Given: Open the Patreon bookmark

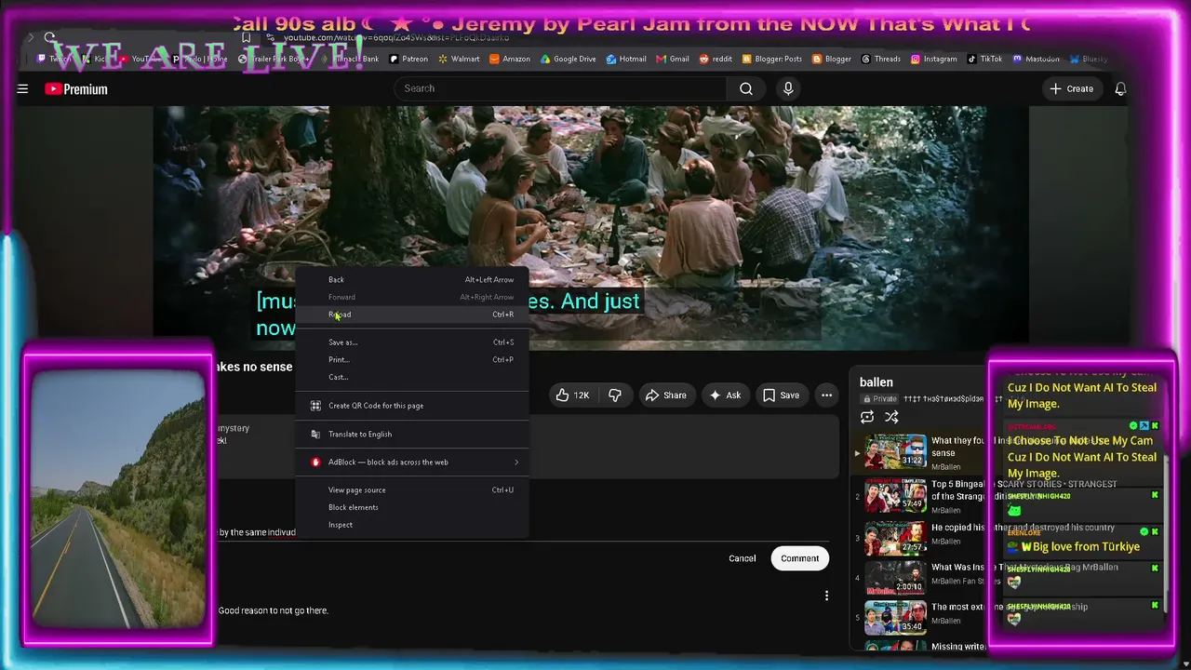Looking at the screenshot, I should (408, 59).
